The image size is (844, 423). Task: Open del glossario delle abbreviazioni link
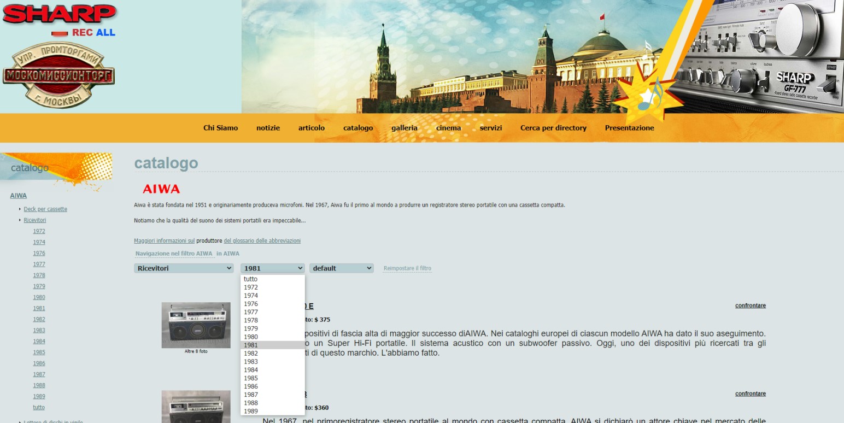point(262,241)
